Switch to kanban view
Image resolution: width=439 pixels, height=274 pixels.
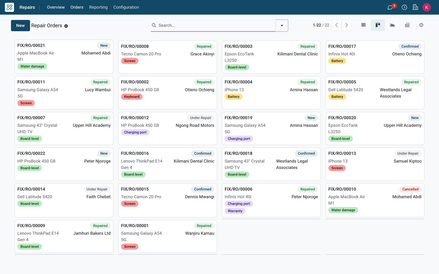[x=378, y=25]
